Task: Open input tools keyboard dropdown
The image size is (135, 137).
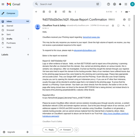Action: (128, 12)
